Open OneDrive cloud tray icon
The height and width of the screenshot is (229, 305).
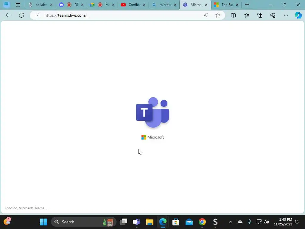pos(240,222)
